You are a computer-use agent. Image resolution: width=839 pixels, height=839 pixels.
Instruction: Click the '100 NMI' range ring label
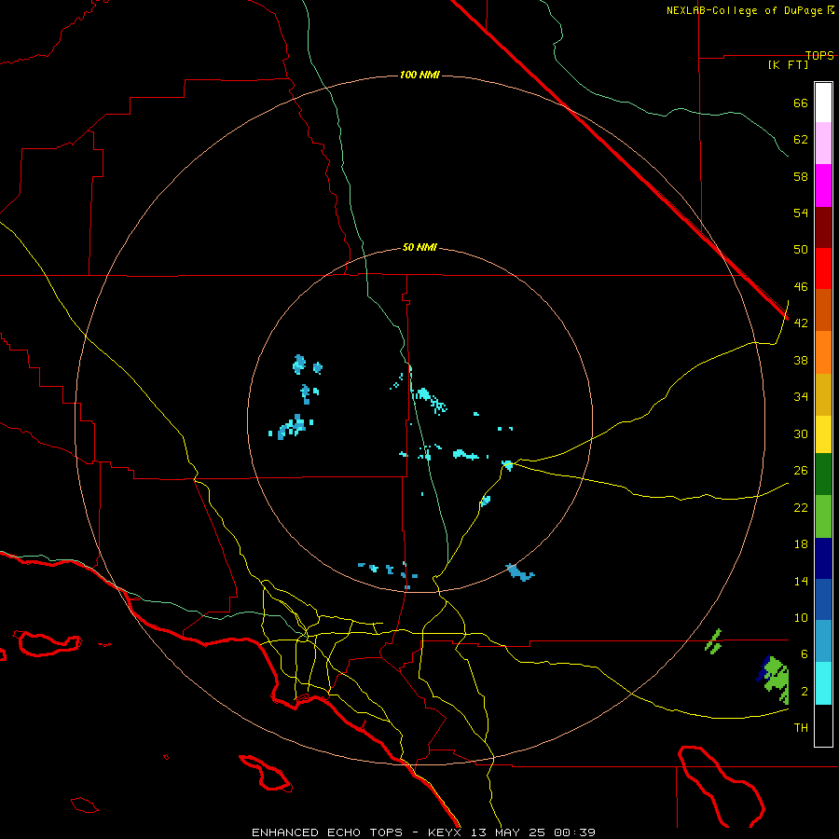[x=419, y=75]
